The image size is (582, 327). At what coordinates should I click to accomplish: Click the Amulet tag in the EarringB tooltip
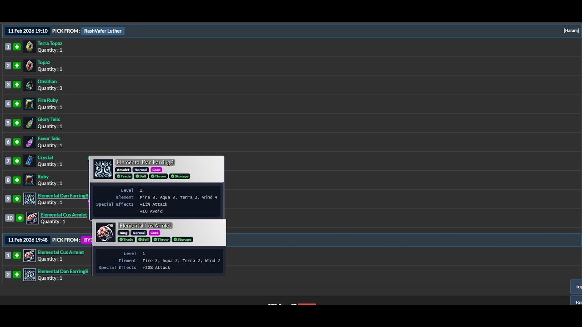(x=123, y=170)
